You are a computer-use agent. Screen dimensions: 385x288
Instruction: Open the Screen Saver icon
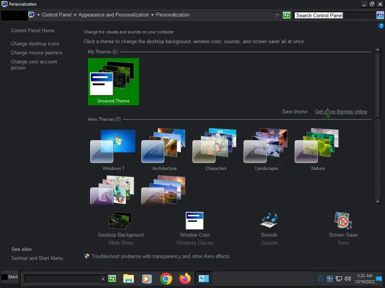point(343,220)
